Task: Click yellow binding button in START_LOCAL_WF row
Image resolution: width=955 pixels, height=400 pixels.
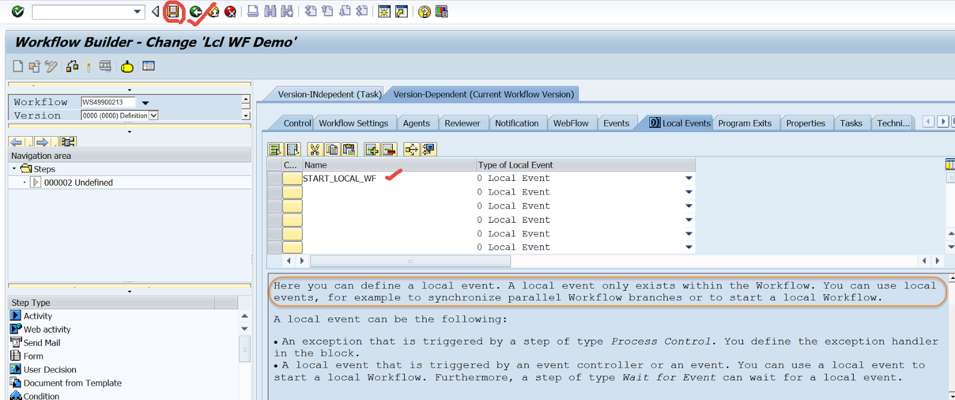Action: [x=292, y=179]
